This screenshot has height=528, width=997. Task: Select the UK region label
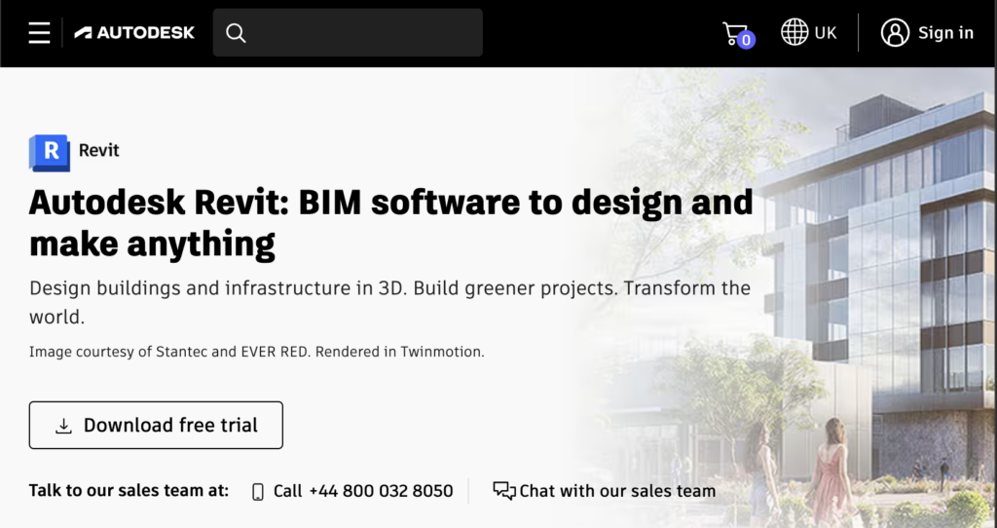coord(826,33)
